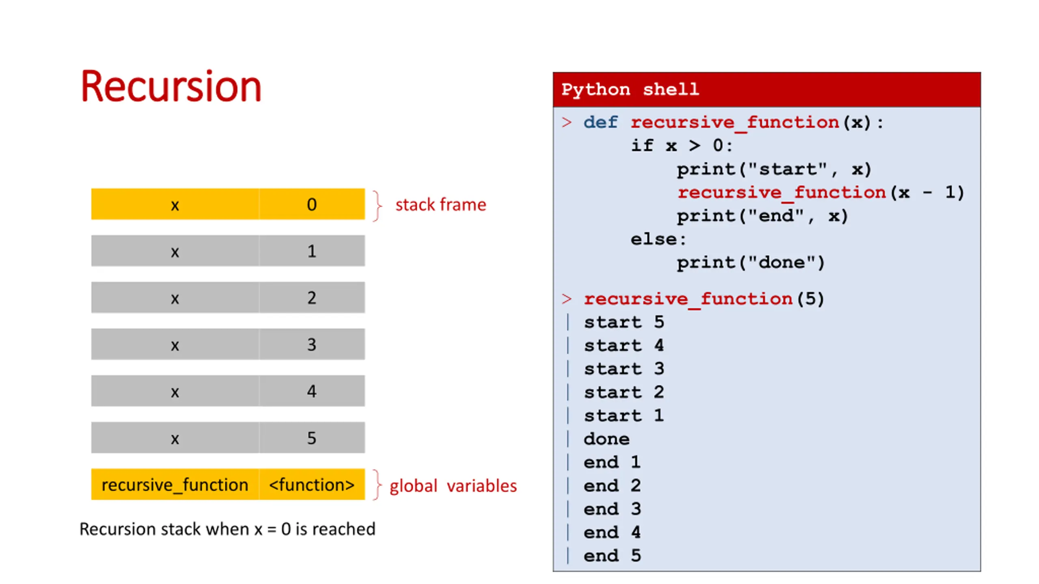
Task: Click the gray stack cell with value 5
Action: coord(312,437)
